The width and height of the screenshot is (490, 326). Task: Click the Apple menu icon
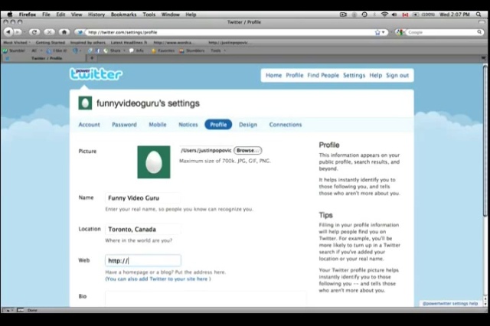[10, 15]
